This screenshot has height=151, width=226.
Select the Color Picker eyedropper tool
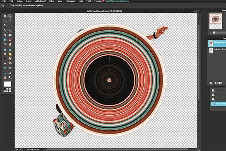(x=5, y=73)
